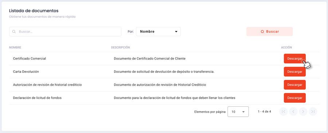Click subtitle 'Obtiene tus documentos de manera rápida'
The image size is (328, 133).
pyautogui.click(x=42, y=17)
